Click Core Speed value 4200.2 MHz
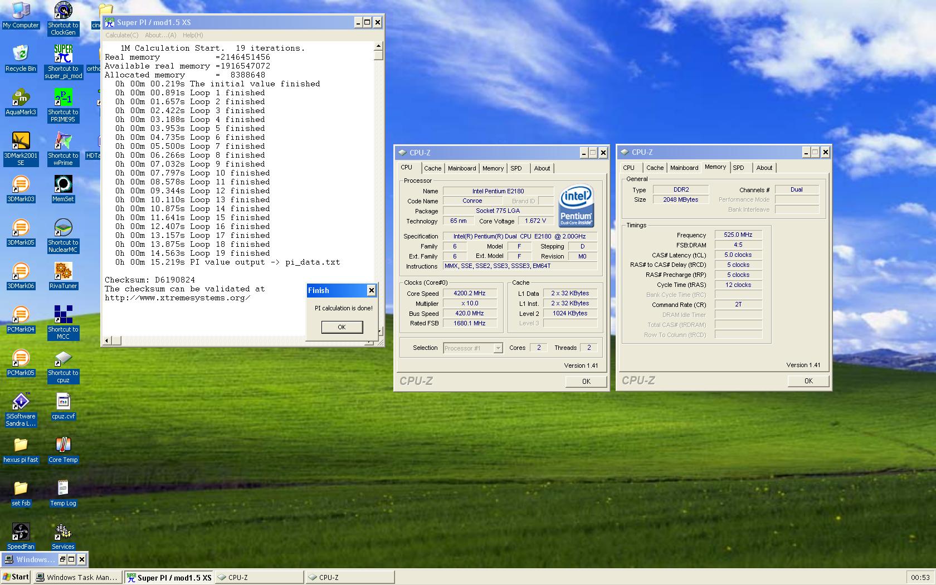936x585 pixels. click(469, 293)
